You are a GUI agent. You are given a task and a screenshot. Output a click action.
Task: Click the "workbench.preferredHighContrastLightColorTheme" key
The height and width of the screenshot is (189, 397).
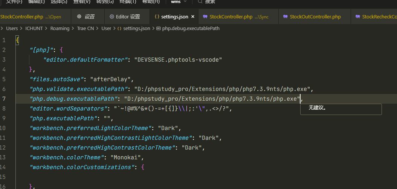click(111, 138)
